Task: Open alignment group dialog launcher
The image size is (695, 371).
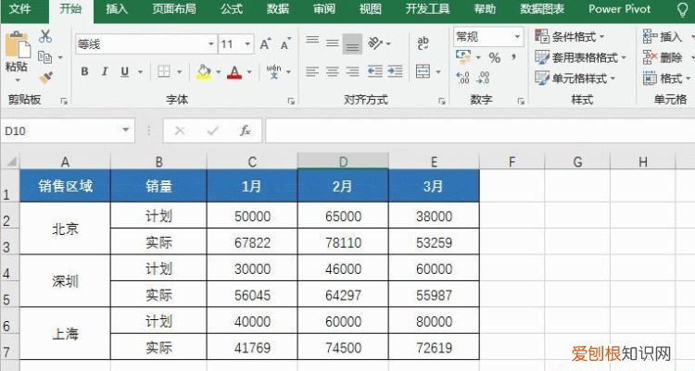Action: [441, 102]
